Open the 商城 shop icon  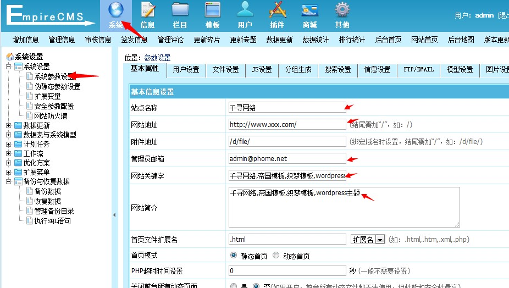(x=310, y=11)
